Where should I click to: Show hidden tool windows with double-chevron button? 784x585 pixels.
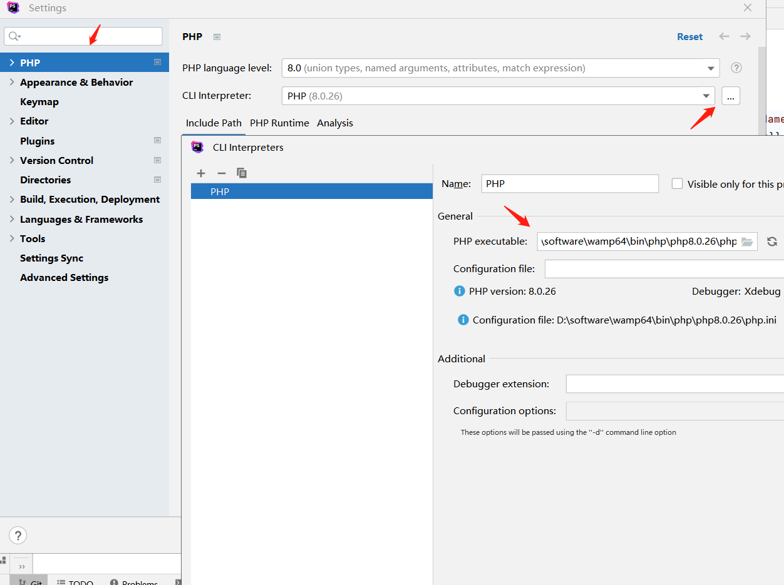[22, 566]
